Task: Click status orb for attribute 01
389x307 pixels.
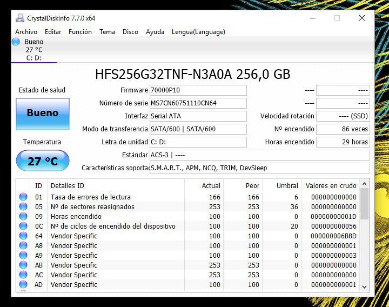Action: pos(23,197)
